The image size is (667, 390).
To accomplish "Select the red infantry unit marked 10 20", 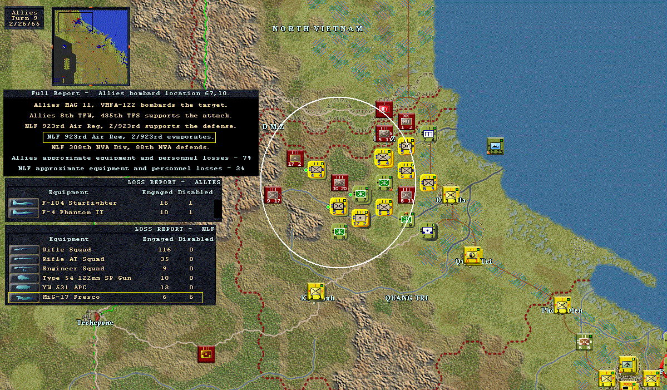I will click(x=339, y=183).
